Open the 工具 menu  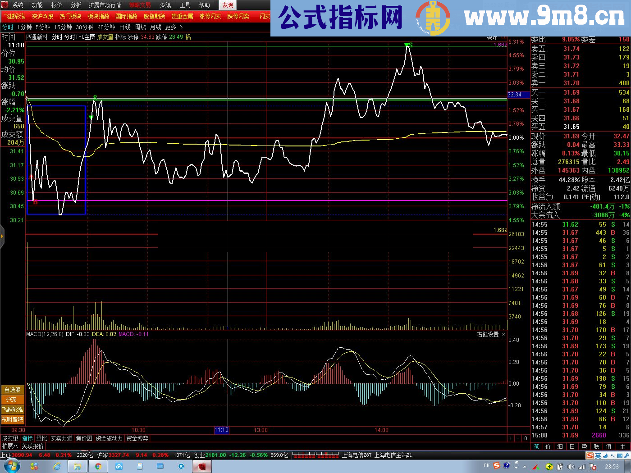tap(185, 5)
